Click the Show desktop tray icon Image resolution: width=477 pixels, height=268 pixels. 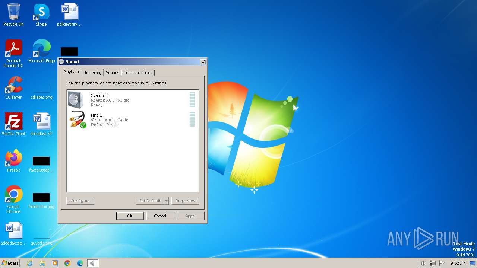pos(473,263)
